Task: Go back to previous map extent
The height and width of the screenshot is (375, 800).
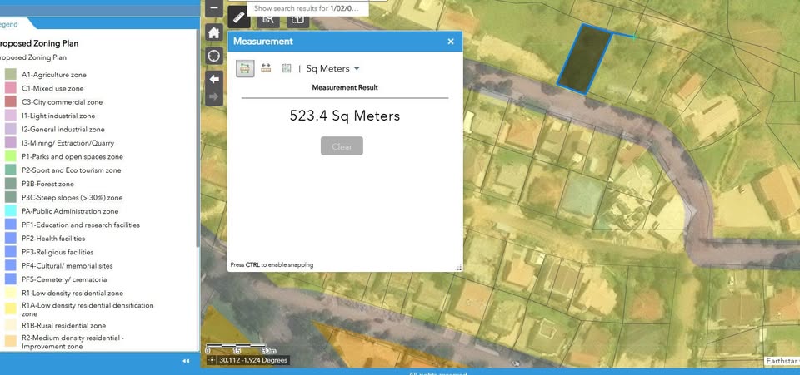Action: point(214,79)
